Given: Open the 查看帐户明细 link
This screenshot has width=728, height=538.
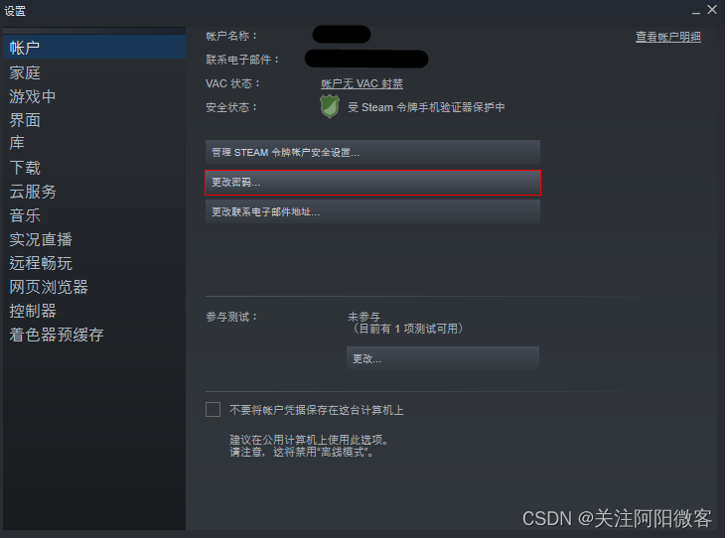Looking at the screenshot, I should coord(668,37).
